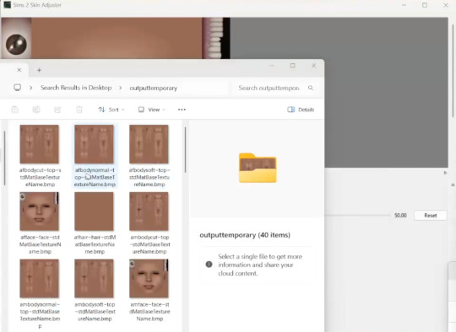Click the Reset button in Skin Adjuster
The height and width of the screenshot is (332, 456).
point(431,216)
